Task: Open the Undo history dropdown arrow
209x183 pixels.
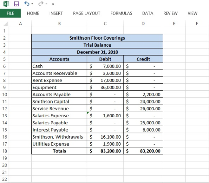Action: pyautogui.click(x=32, y=4)
